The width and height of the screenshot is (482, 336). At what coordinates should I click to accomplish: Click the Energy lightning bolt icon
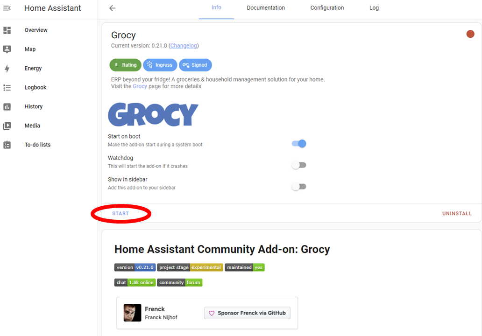[x=7, y=68]
